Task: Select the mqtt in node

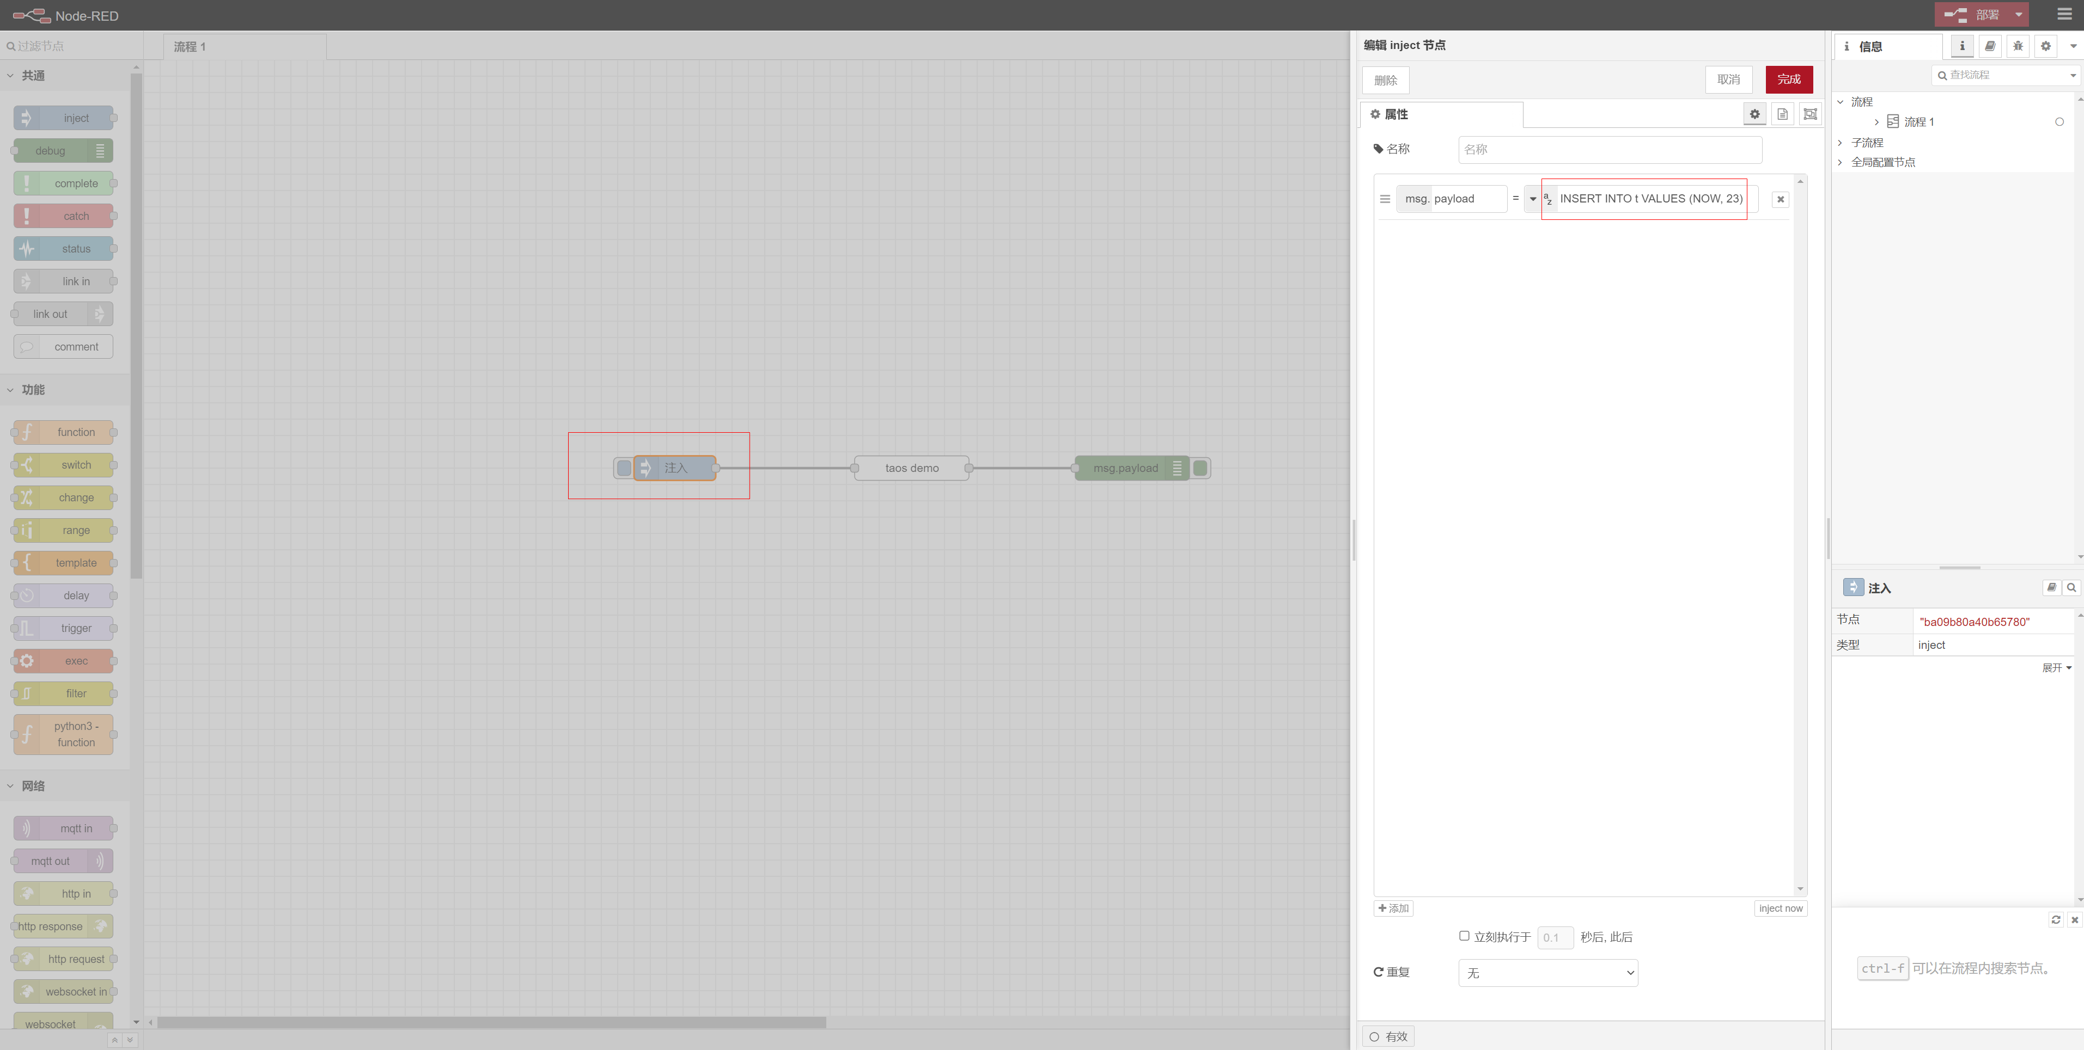Action: [62, 828]
